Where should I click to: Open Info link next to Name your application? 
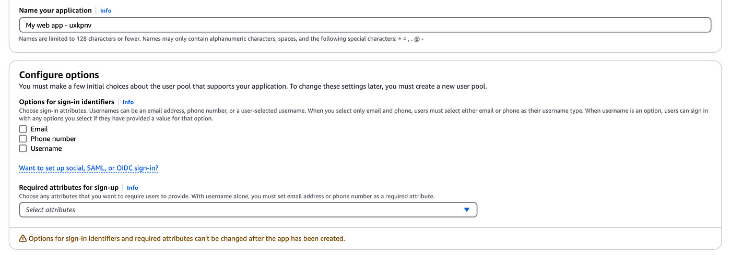[105, 10]
